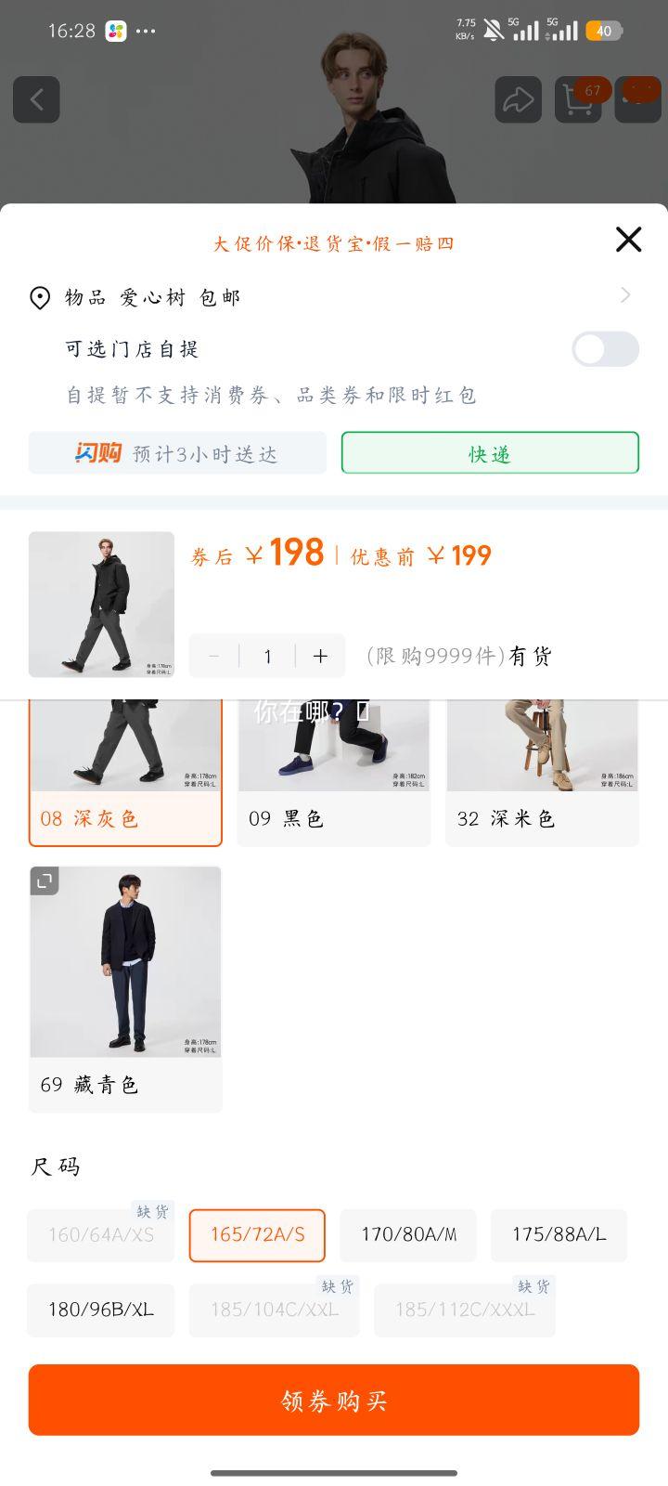Go back using the top-left arrow

36,99
